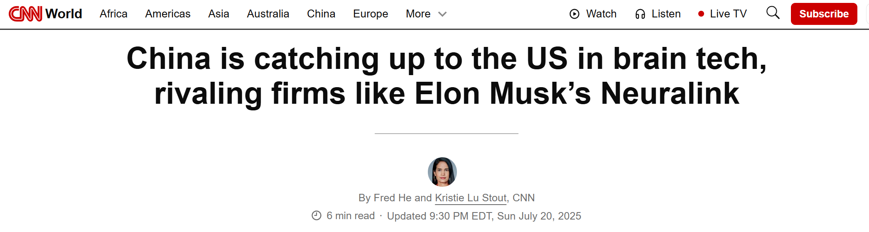The width and height of the screenshot is (869, 232).
Task: Open the Australia section
Action: (268, 14)
